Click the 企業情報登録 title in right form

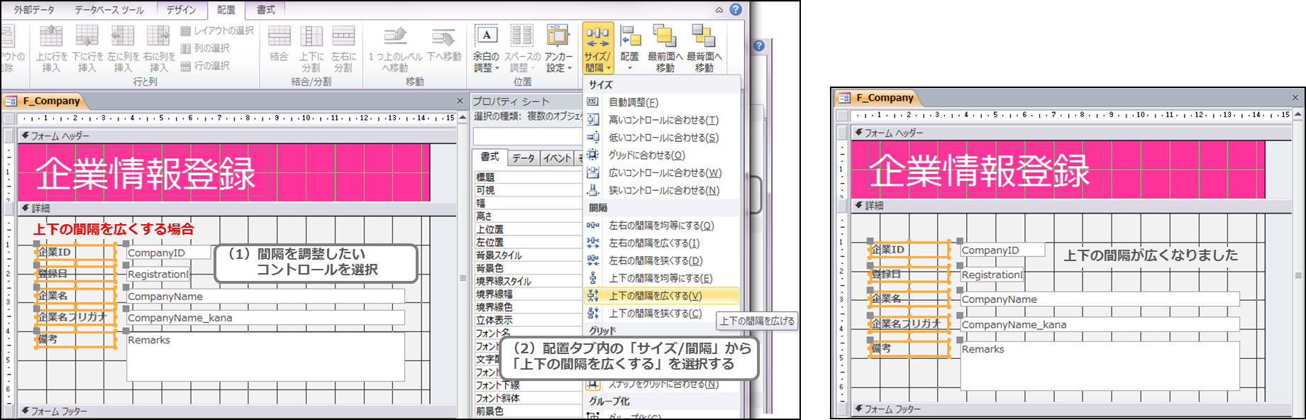[x=980, y=171]
